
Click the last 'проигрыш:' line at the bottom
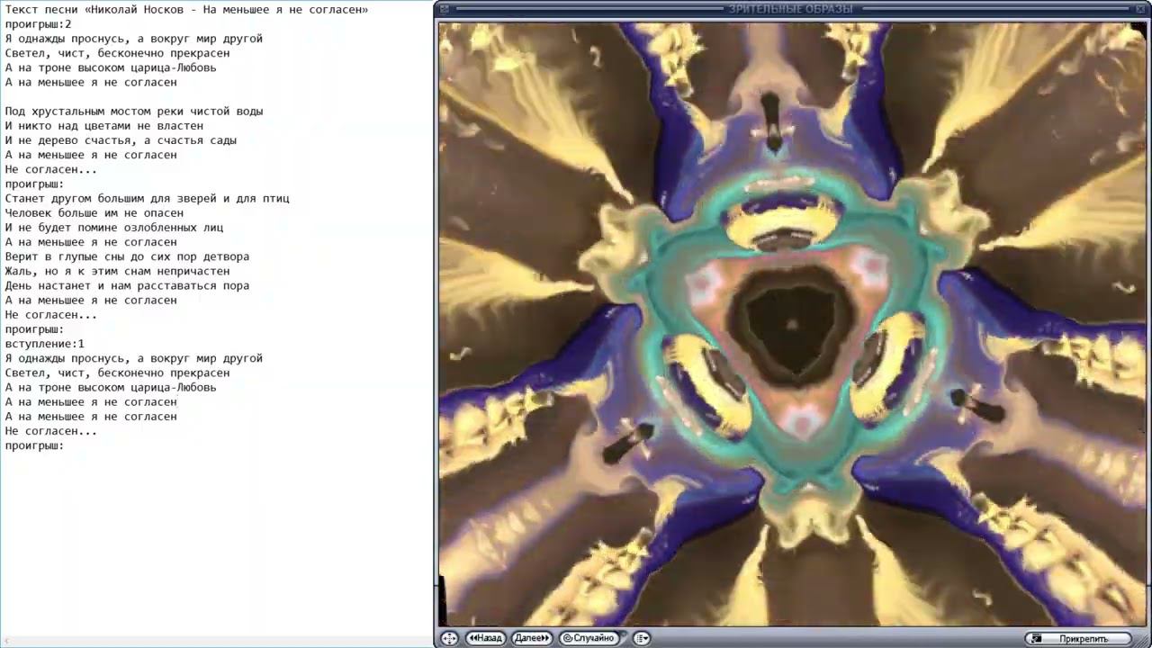click(34, 445)
